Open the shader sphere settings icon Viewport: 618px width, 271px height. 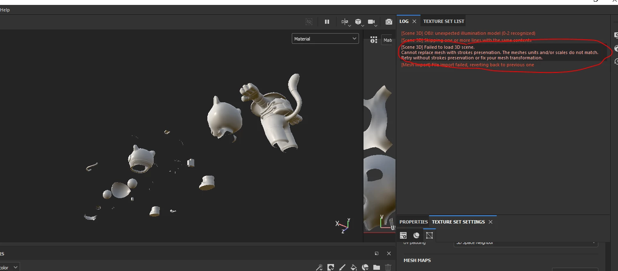[416, 235]
